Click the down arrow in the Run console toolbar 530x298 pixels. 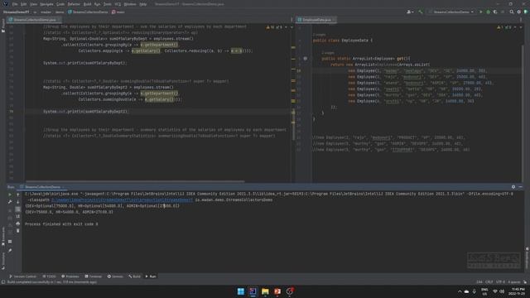click(18, 202)
